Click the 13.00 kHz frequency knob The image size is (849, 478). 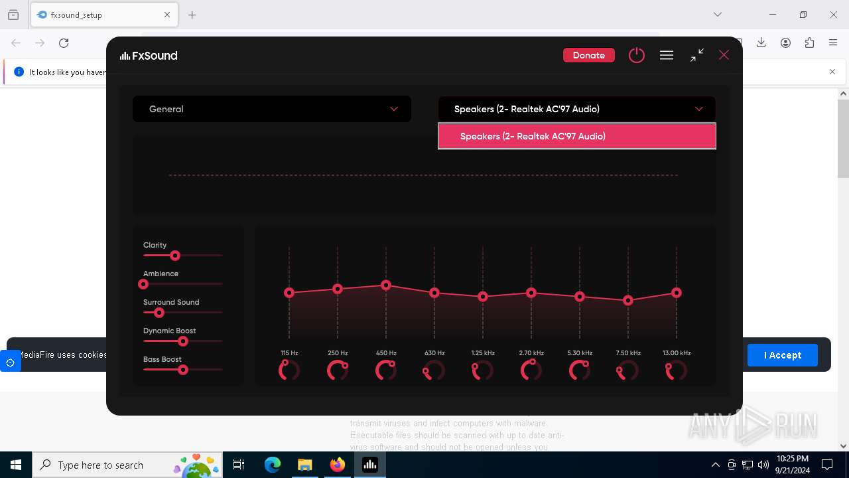pos(677,370)
